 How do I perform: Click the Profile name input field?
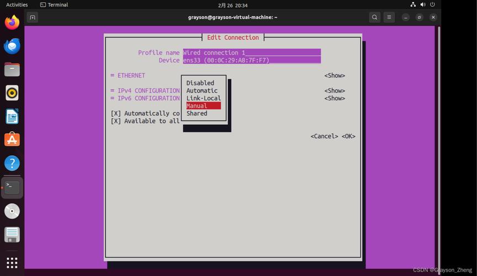(251, 53)
